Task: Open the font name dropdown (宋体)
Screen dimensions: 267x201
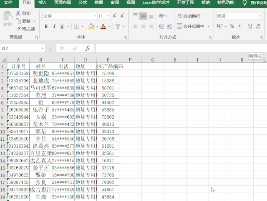Action: (x=94, y=16)
